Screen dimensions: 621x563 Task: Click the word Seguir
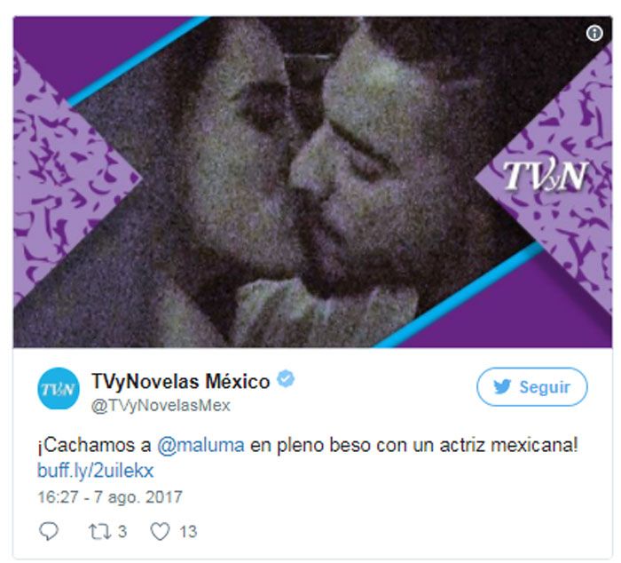[x=545, y=387]
